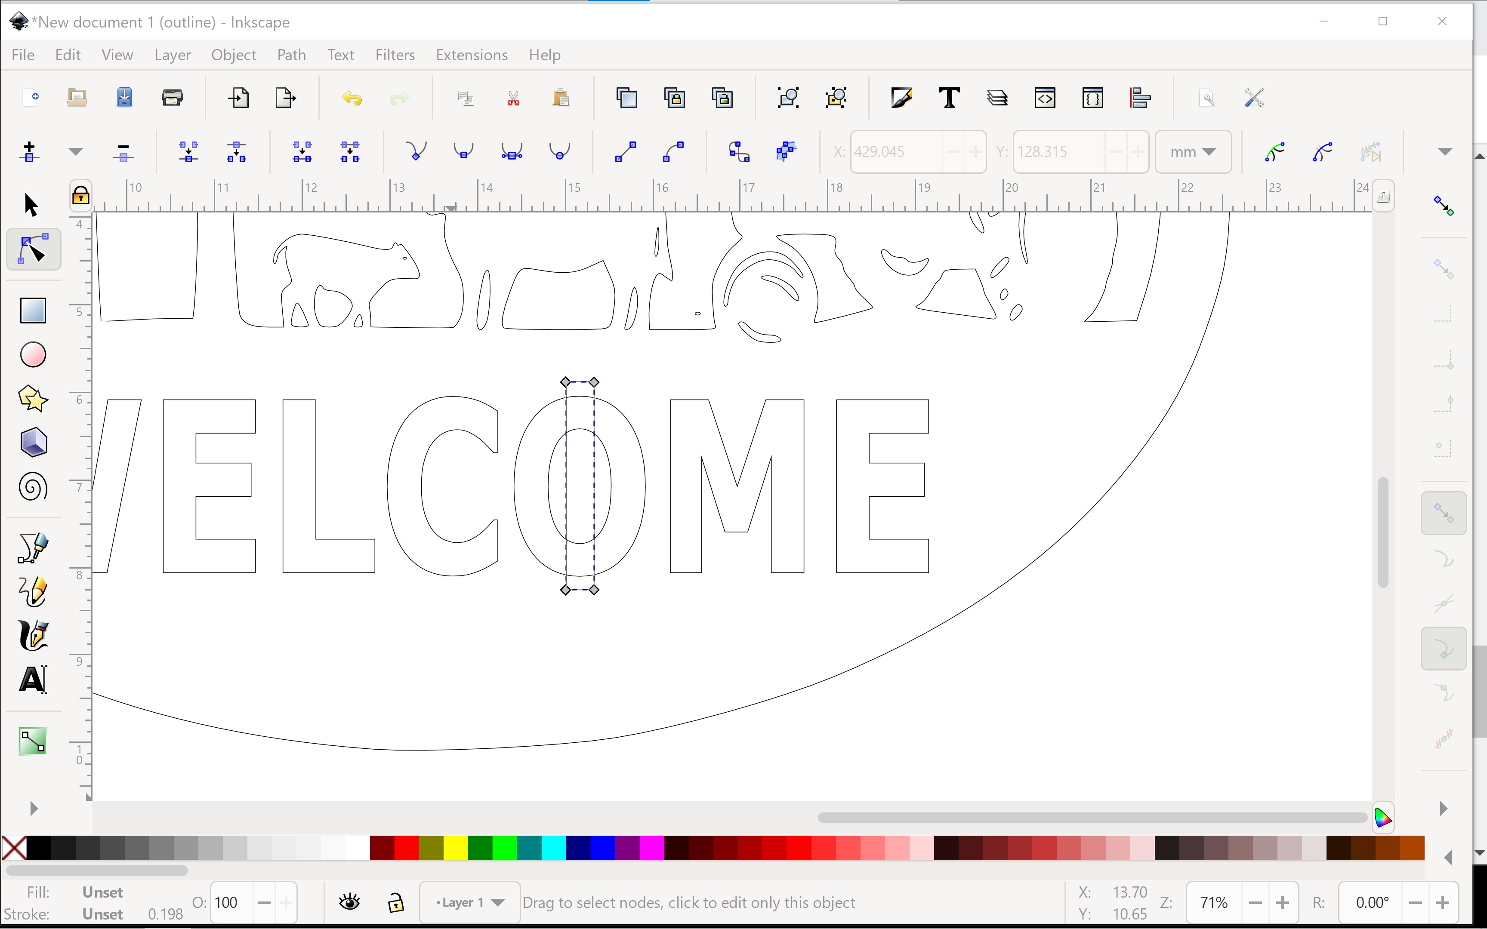The width and height of the screenshot is (1487, 929).
Task: Open the Extensions menu
Action: click(471, 55)
